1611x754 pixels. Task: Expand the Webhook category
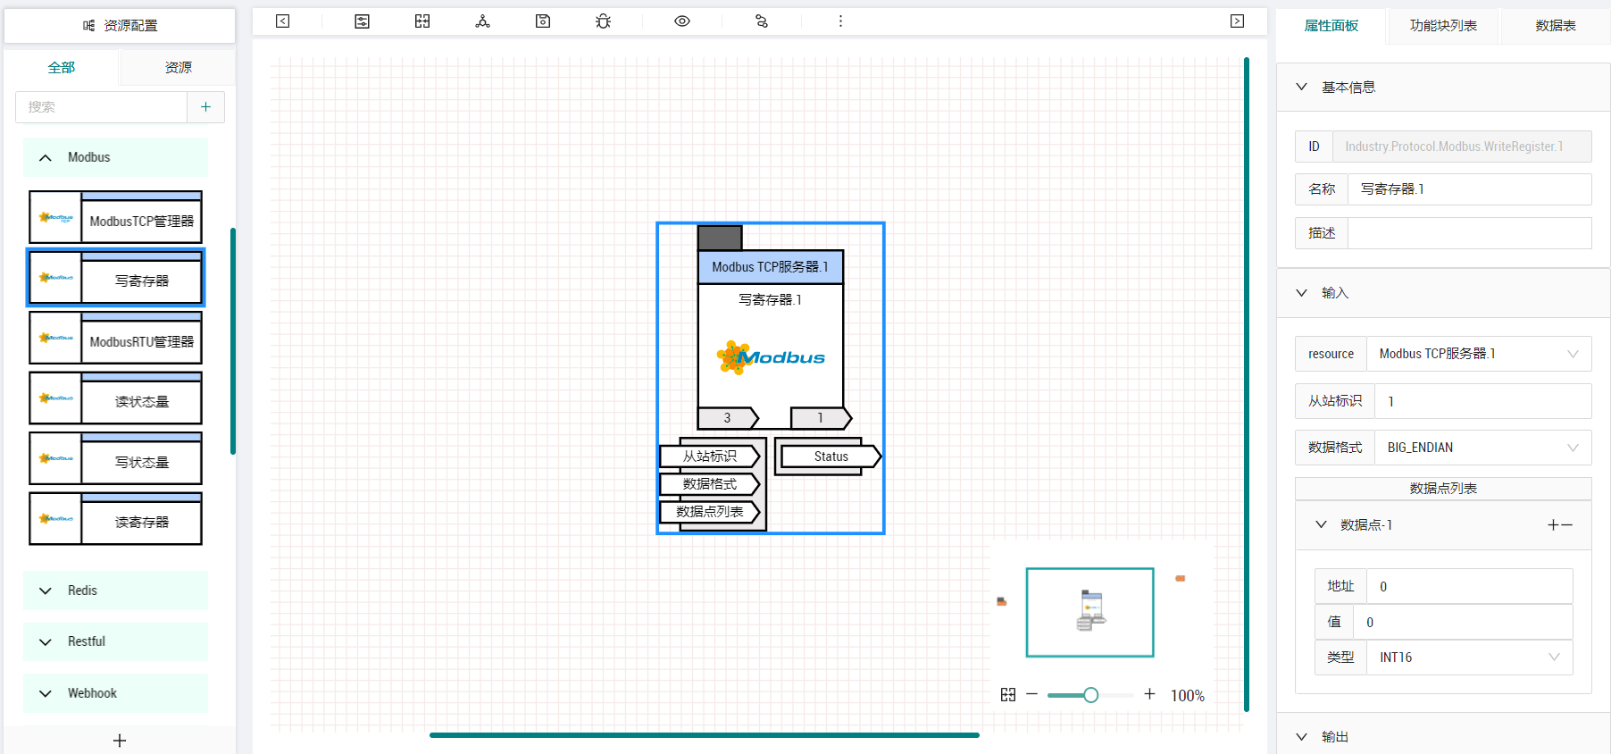115,693
